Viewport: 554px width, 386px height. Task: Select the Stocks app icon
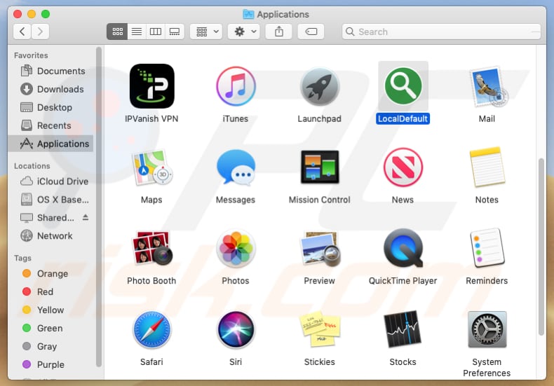point(403,329)
